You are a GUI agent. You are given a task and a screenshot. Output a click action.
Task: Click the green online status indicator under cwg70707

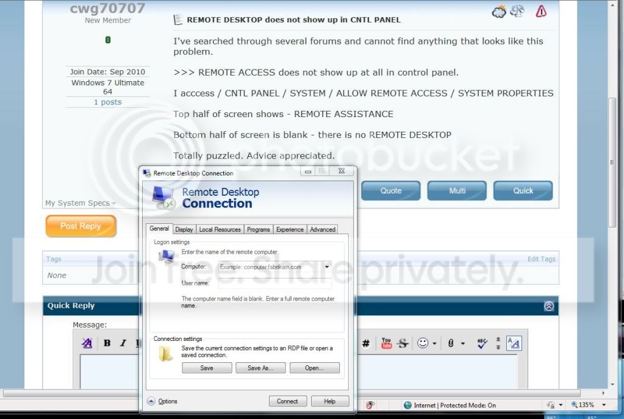[108, 40]
